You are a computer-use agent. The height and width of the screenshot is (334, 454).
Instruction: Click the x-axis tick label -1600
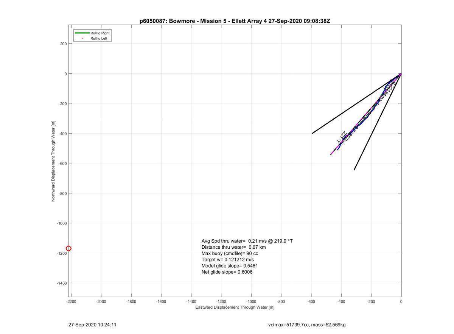[x=161, y=302]
